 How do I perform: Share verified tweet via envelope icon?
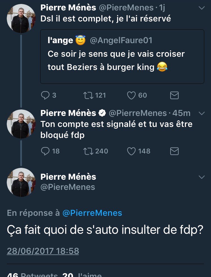click(x=174, y=151)
